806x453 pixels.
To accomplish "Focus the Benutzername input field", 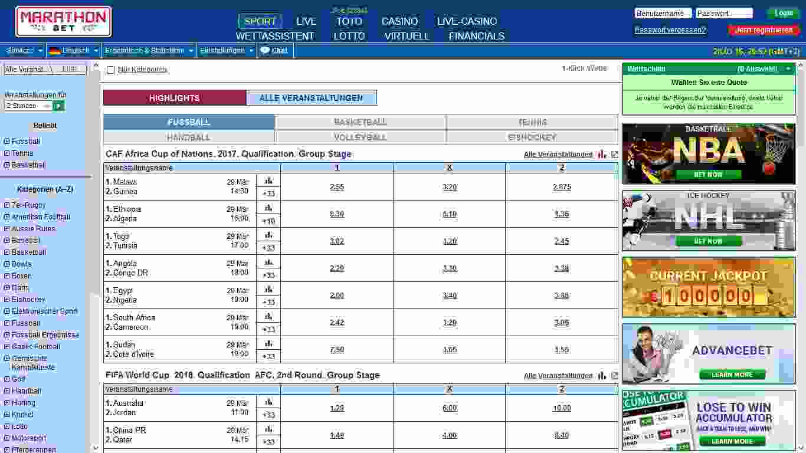I will point(663,13).
